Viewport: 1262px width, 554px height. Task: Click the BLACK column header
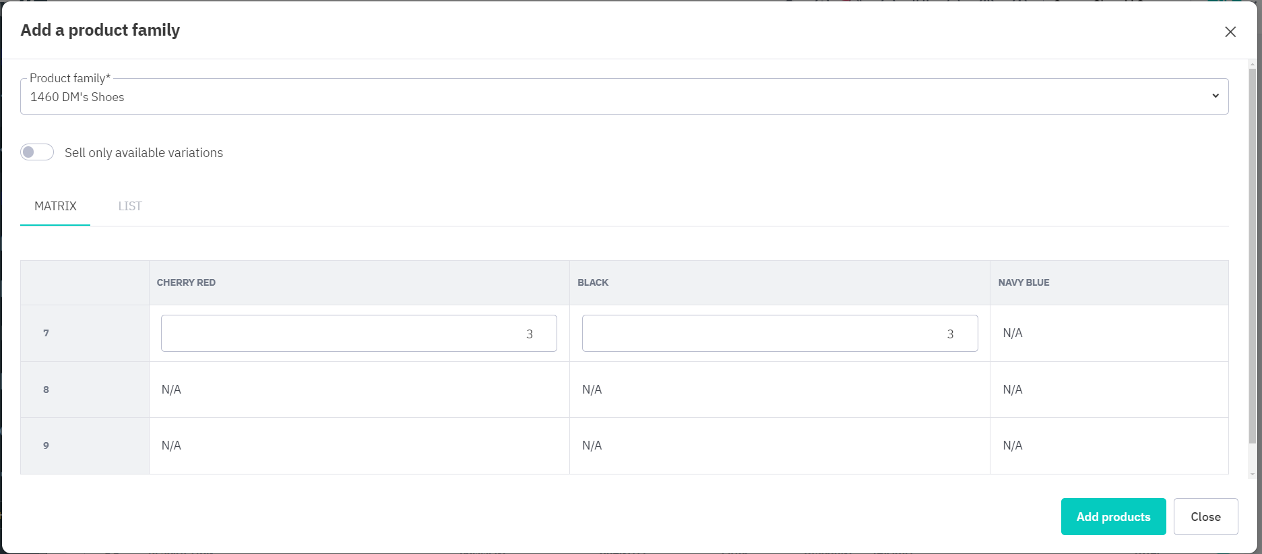pos(593,282)
